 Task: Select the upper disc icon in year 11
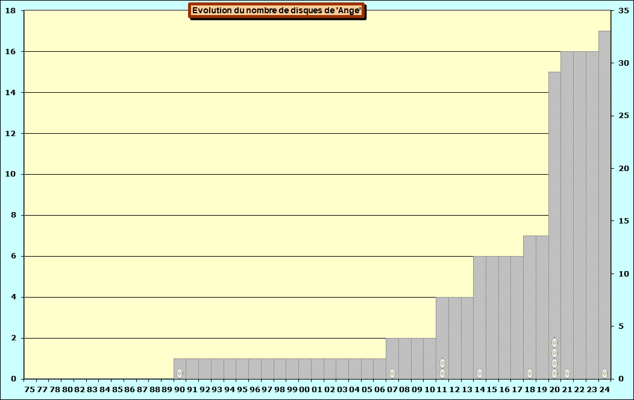pos(442,363)
